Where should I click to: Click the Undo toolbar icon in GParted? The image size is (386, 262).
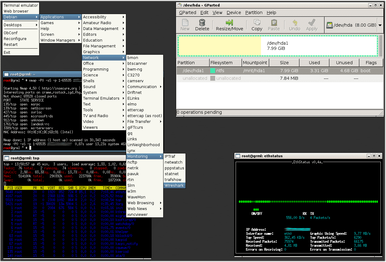point(295,23)
